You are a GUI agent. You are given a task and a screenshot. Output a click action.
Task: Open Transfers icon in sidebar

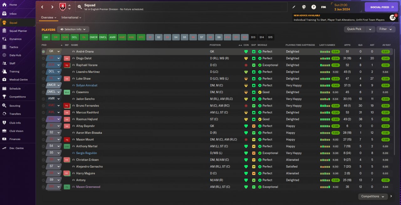4,114
